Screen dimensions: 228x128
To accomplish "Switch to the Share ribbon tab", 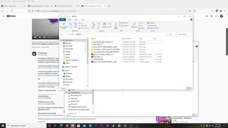I will [76, 20].
